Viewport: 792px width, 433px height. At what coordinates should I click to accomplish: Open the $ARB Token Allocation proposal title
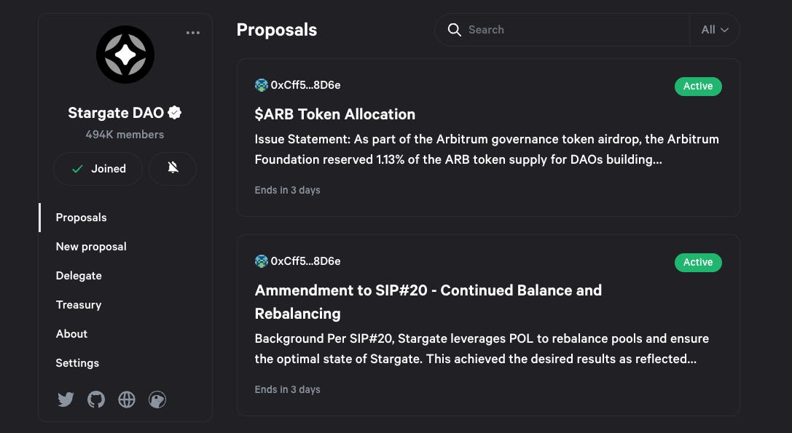(x=335, y=114)
